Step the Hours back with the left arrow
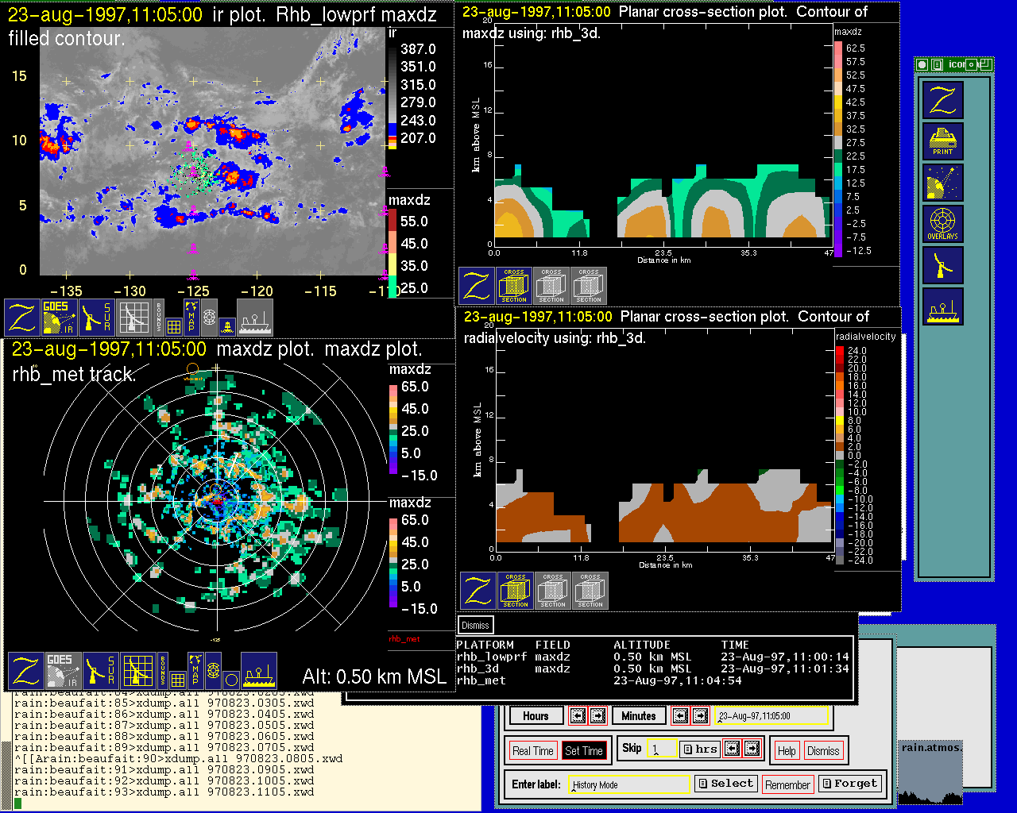Viewport: 1017px width, 813px height. point(578,715)
